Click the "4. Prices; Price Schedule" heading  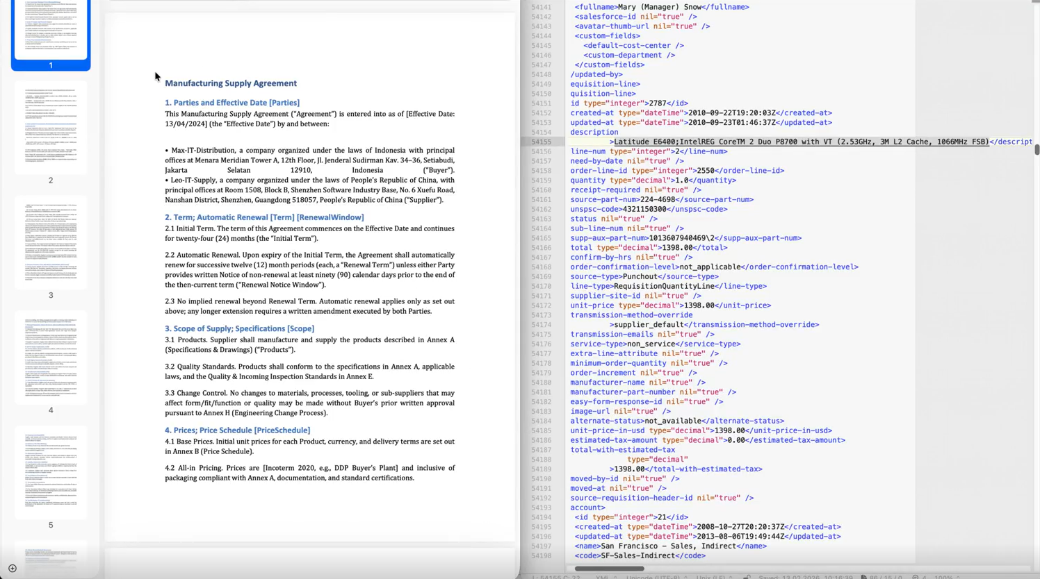point(237,430)
